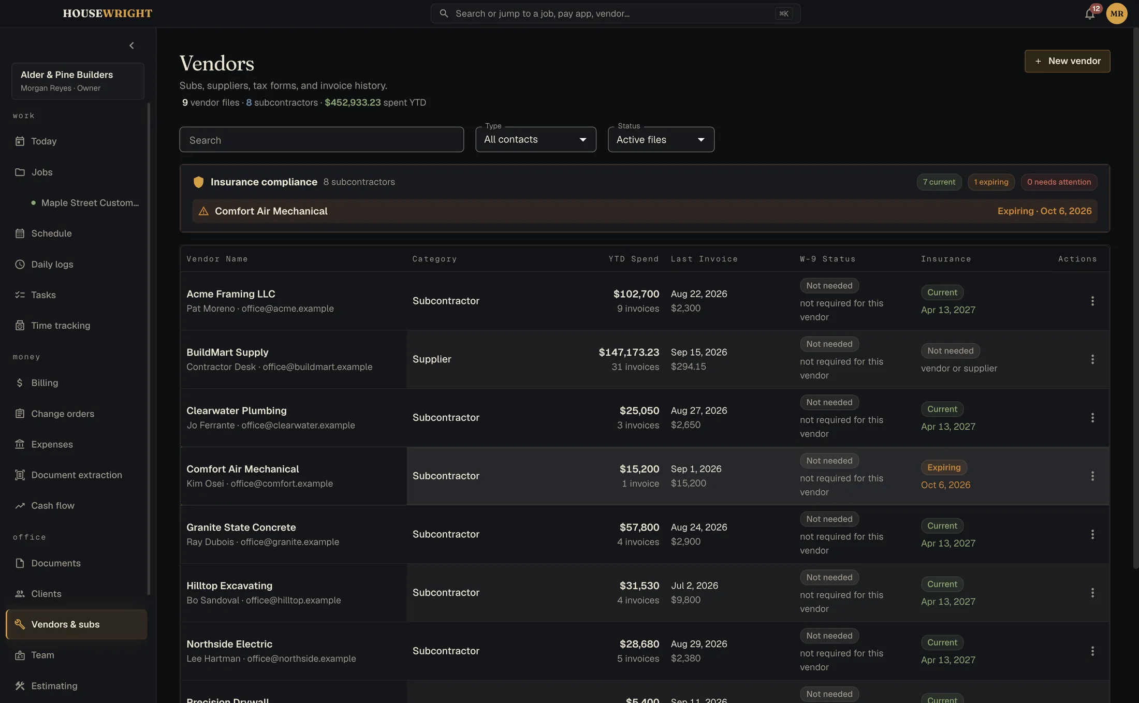The width and height of the screenshot is (1139, 703).
Task: Click the Vendors & subs wrench icon
Action: 20,624
